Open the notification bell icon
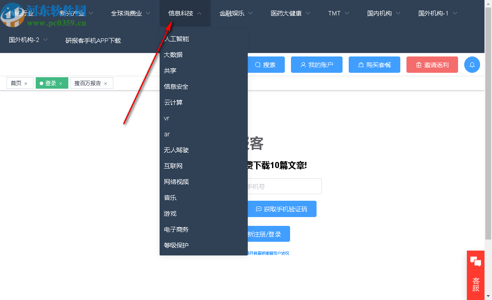Image resolution: width=492 pixels, height=300 pixels. [x=472, y=64]
